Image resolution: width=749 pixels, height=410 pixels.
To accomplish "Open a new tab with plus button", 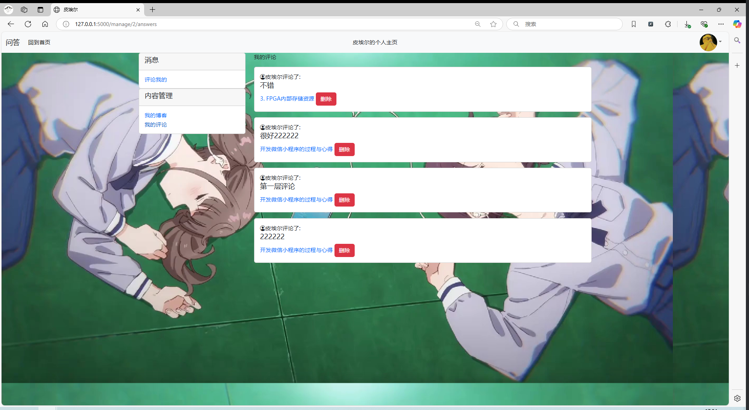I will (153, 10).
